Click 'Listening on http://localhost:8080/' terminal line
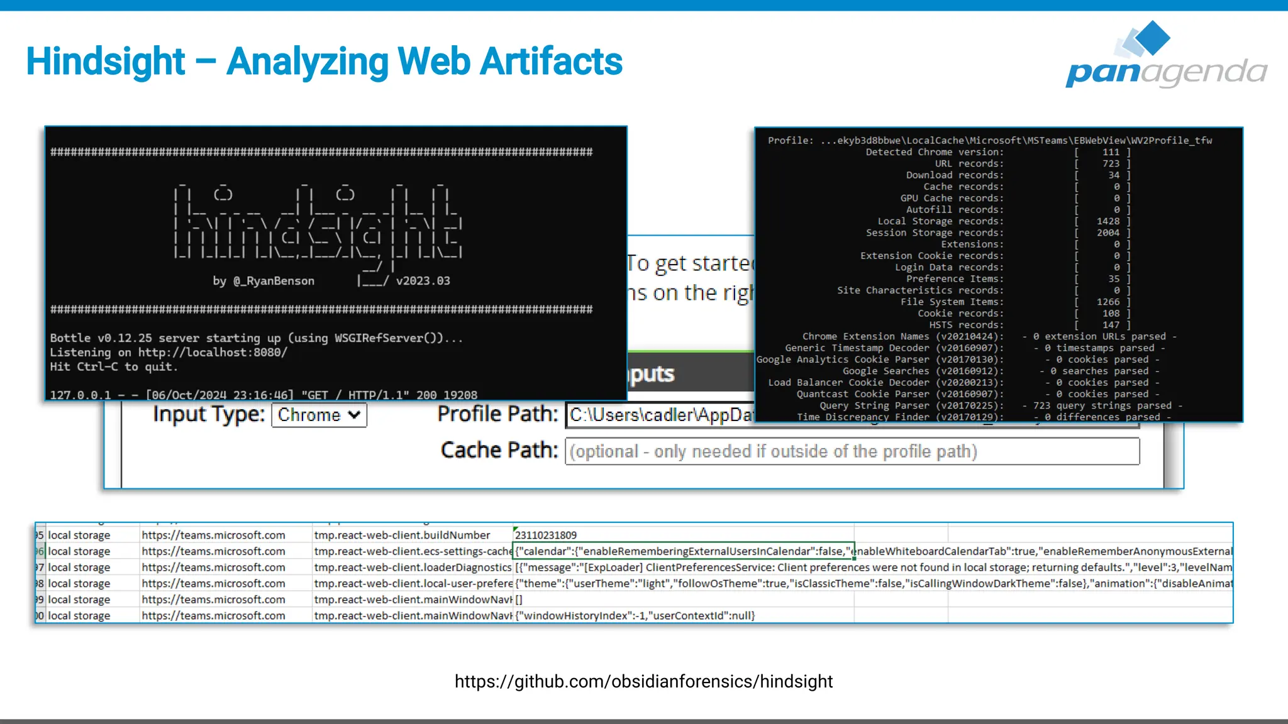Image resolution: width=1288 pixels, height=724 pixels. click(x=169, y=353)
